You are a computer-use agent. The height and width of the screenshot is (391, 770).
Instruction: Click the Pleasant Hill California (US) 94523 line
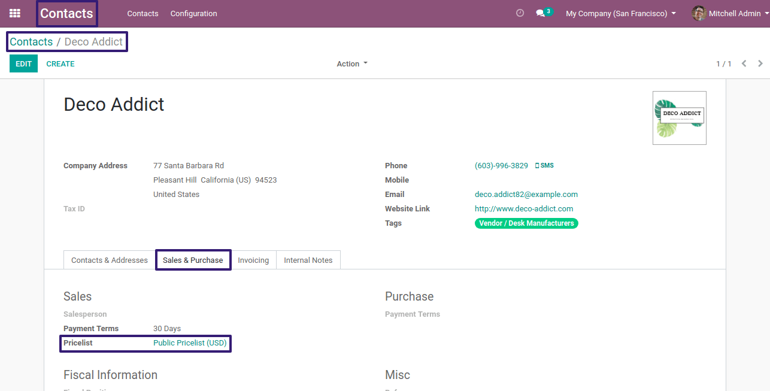pos(215,180)
